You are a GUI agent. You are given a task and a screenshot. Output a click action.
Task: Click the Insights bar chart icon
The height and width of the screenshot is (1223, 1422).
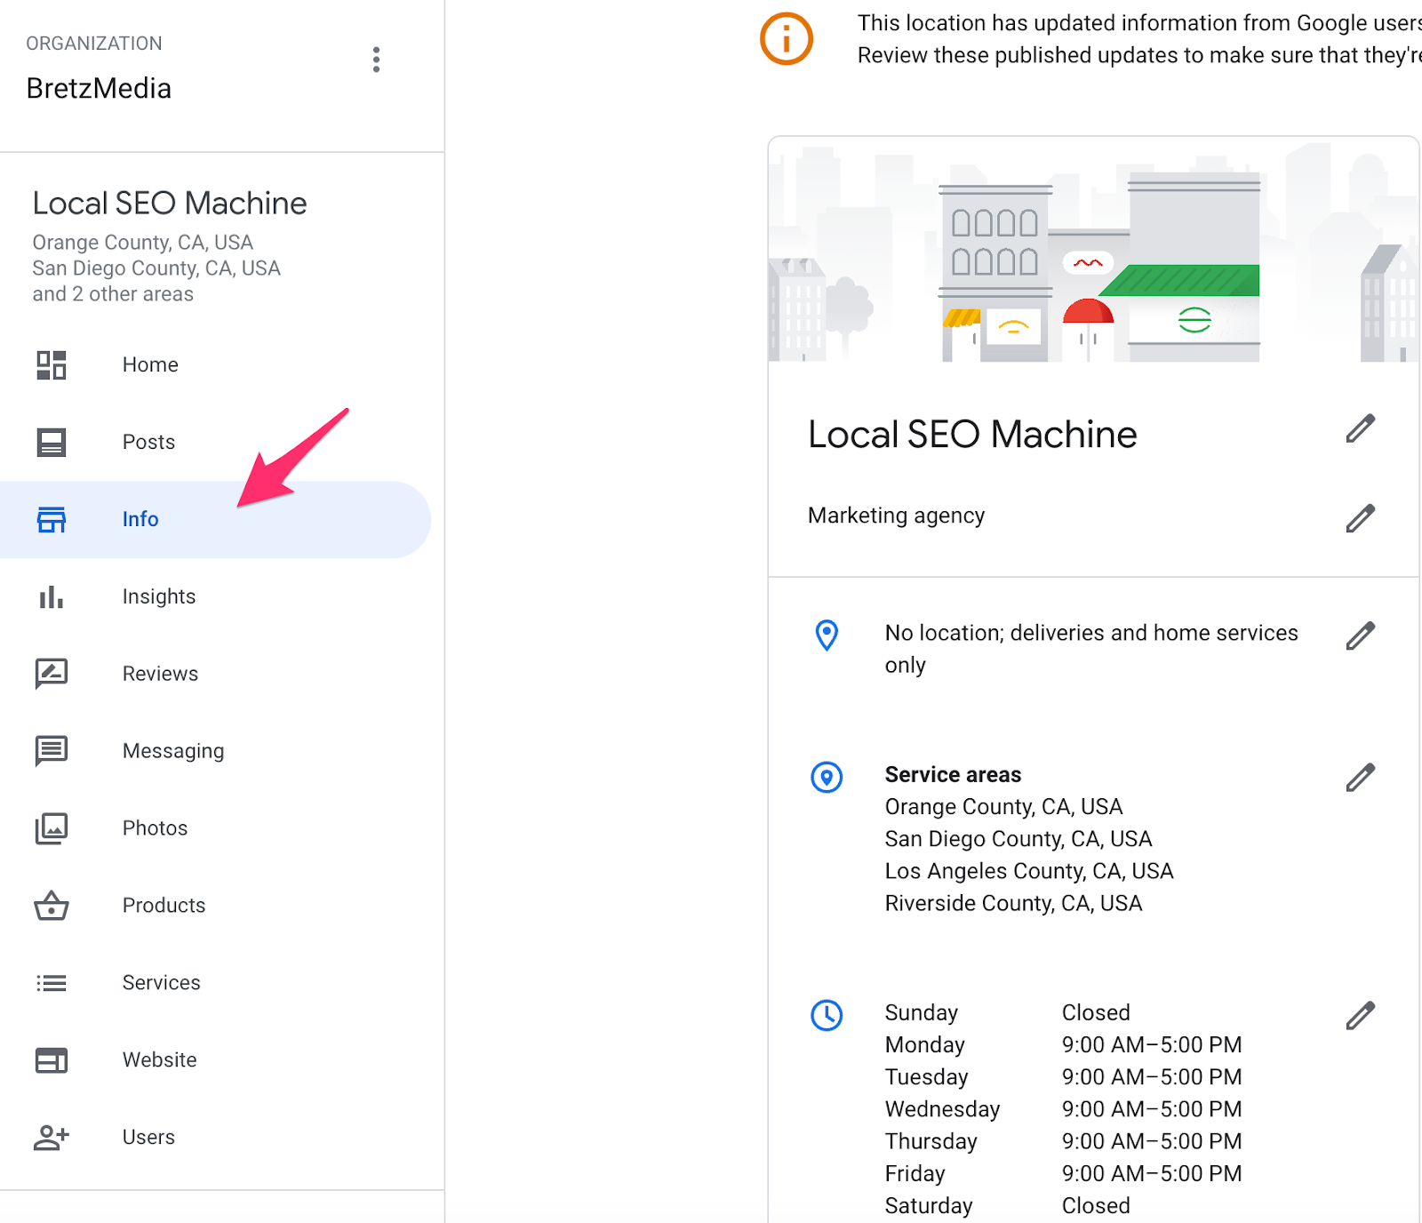tap(52, 597)
